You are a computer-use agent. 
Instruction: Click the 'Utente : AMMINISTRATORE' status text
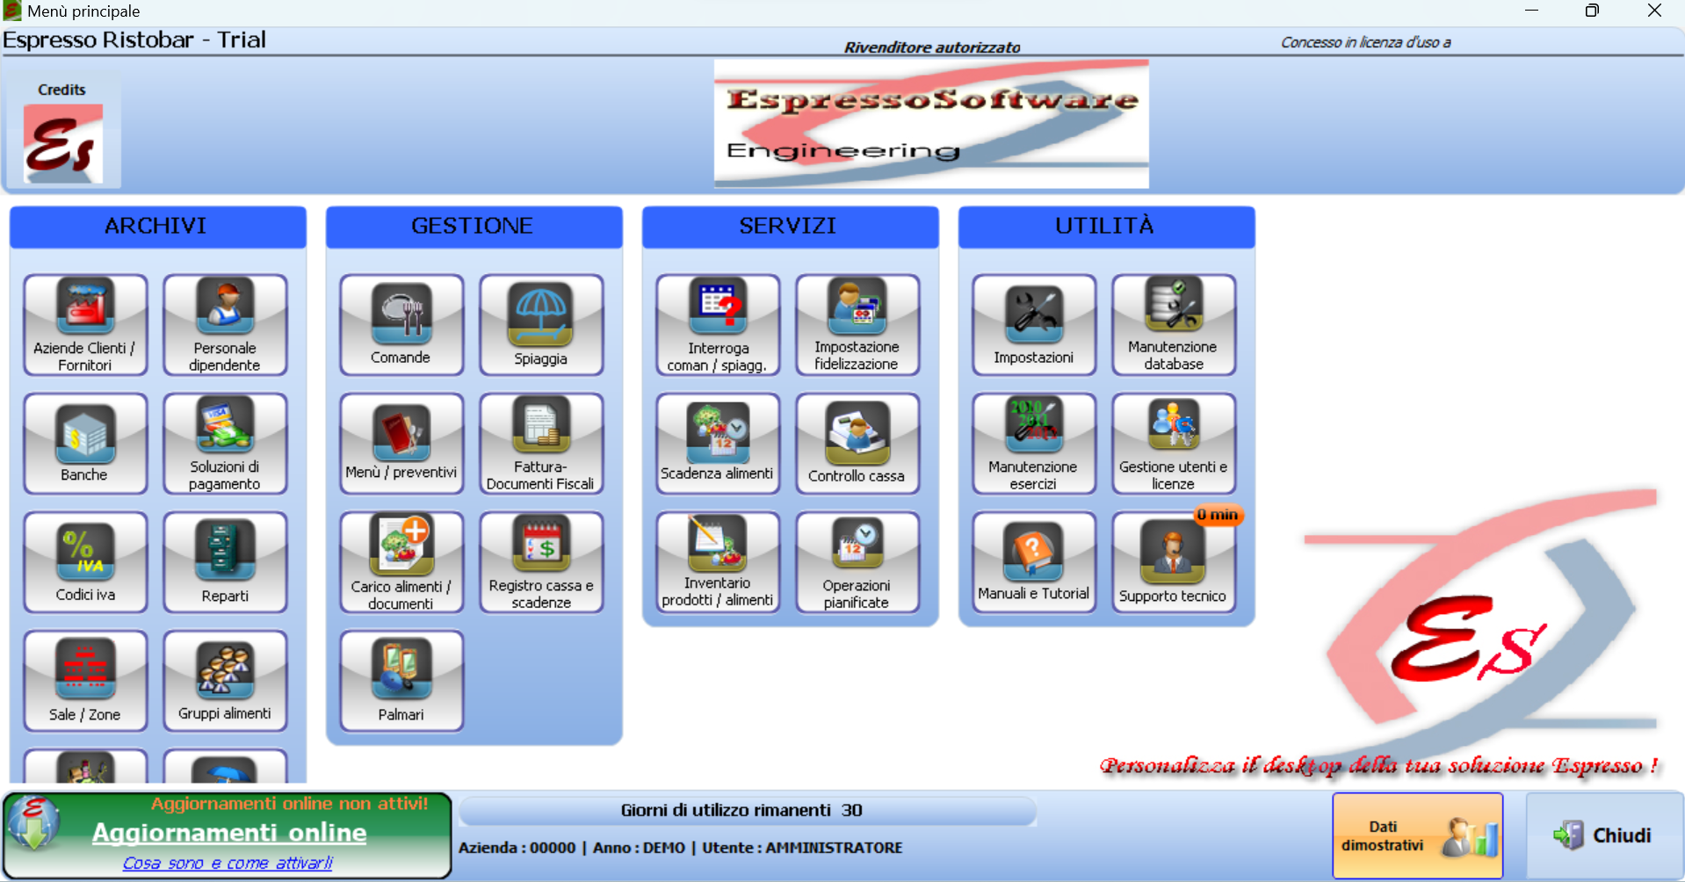(x=802, y=848)
